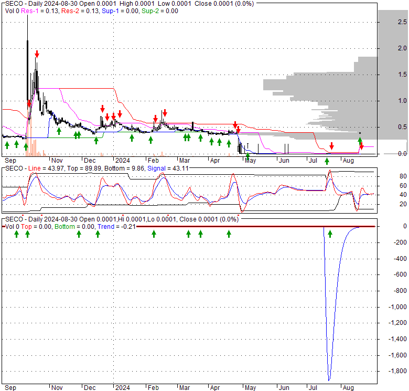Viewport: 409px width, 391px height.
Task: Click the 'Top = 0.00' legend in the bottom panel
Action: click(x=36, y=227)
